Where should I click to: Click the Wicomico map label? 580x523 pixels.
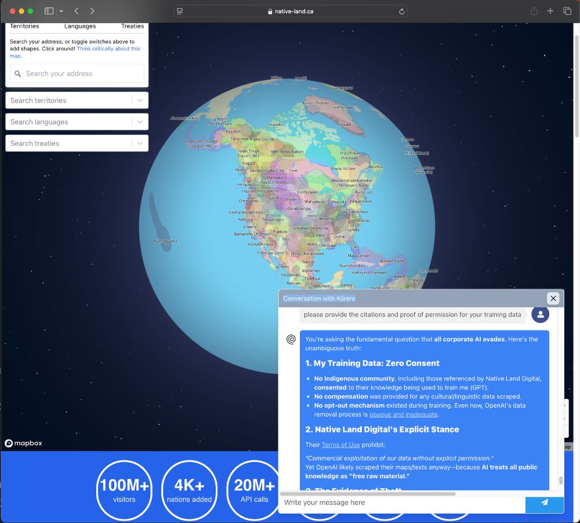tap(359, 212)
